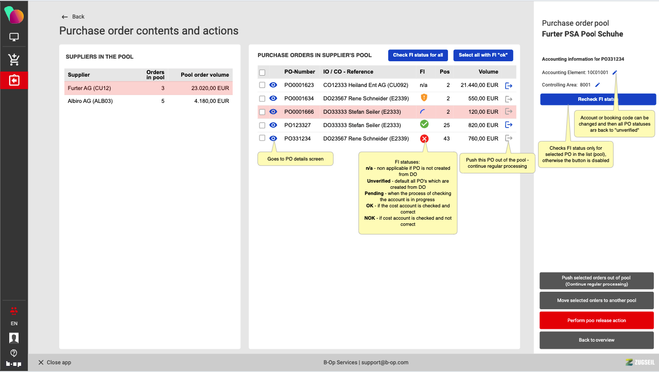The image size is (659, 372).
Task: Select Albiro AG (ALB03) supplier row
Action: point(148,101)
